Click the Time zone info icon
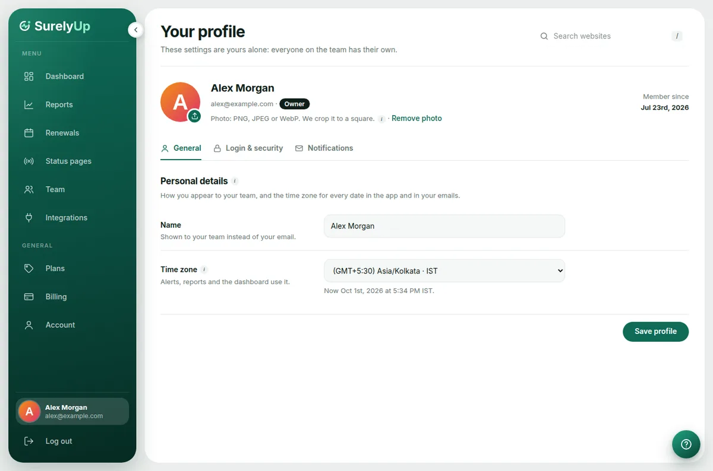 point(204,269)
